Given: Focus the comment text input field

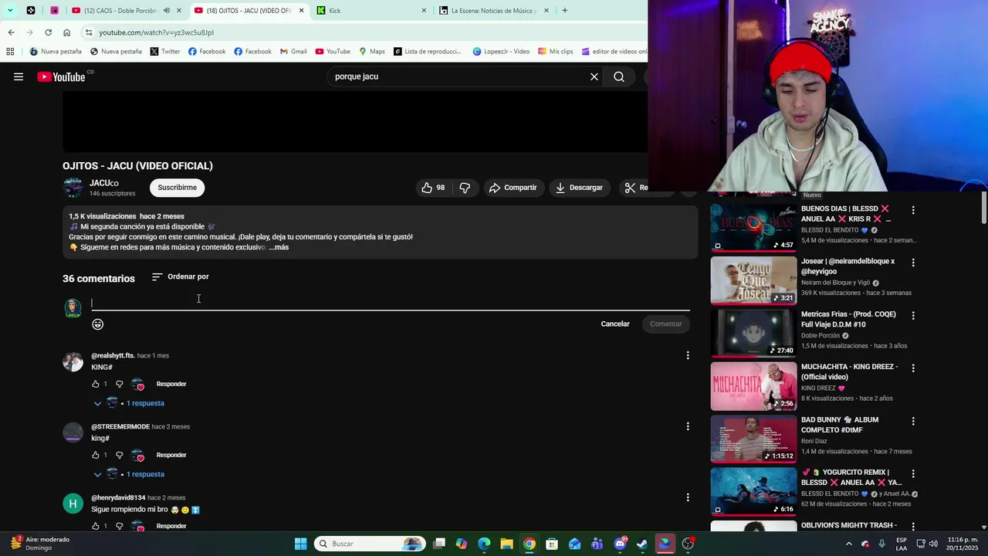Looking at the screenshot, I should pyautogui.click(x=390, y=303).
